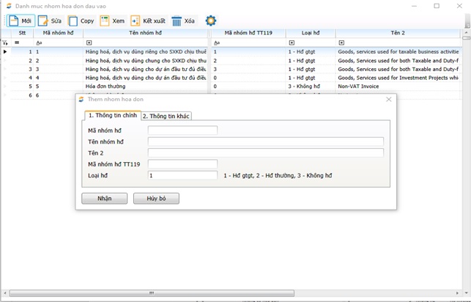The image size is (471, 302).
Task: Click the Tên nhóm hđ text field in dialog
Action: click(265, 141)
